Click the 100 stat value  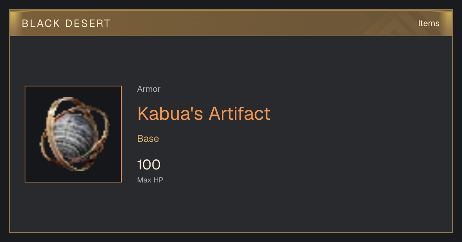tap(149, 165)
